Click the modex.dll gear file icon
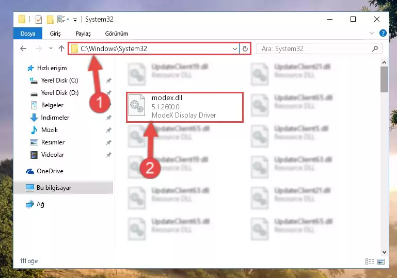 point(137,106)
